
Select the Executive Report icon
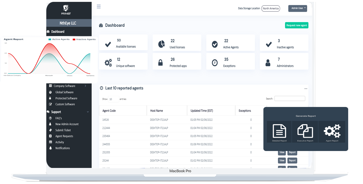(305, 131)
